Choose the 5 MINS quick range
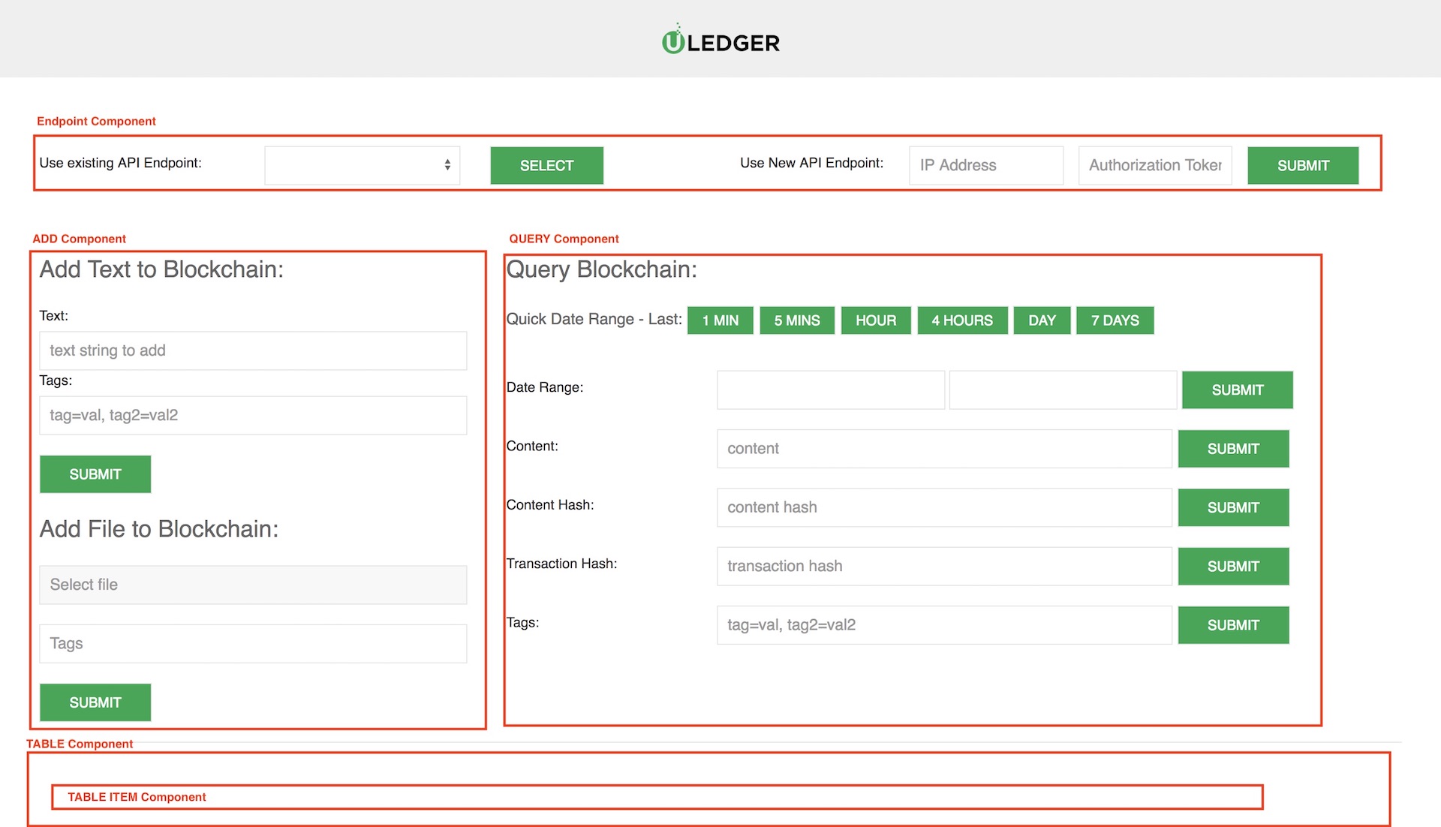Viewport: 1441px width, 827px height. [x=796, y=320]
